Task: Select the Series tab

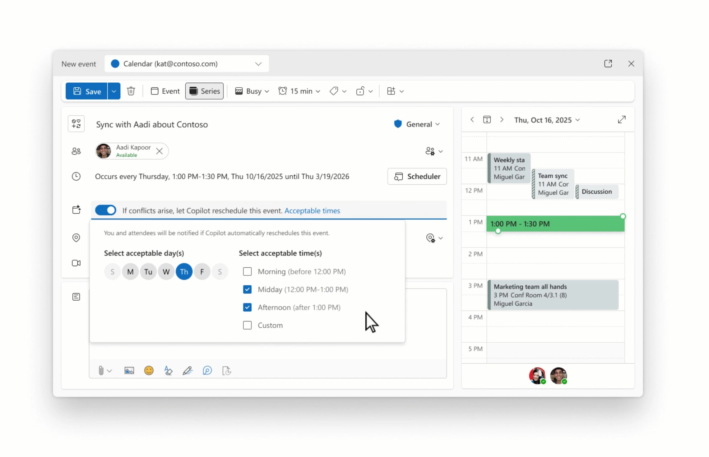Action: pos(204,91)
